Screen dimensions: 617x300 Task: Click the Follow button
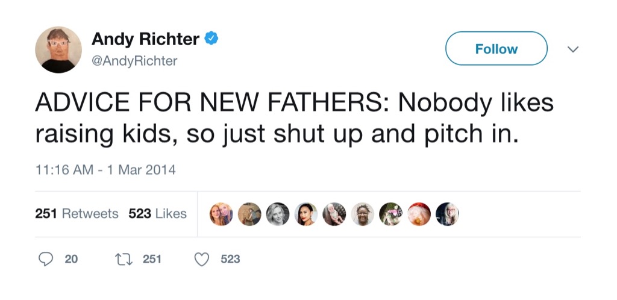pyautogui.click(x=496, y=49)
